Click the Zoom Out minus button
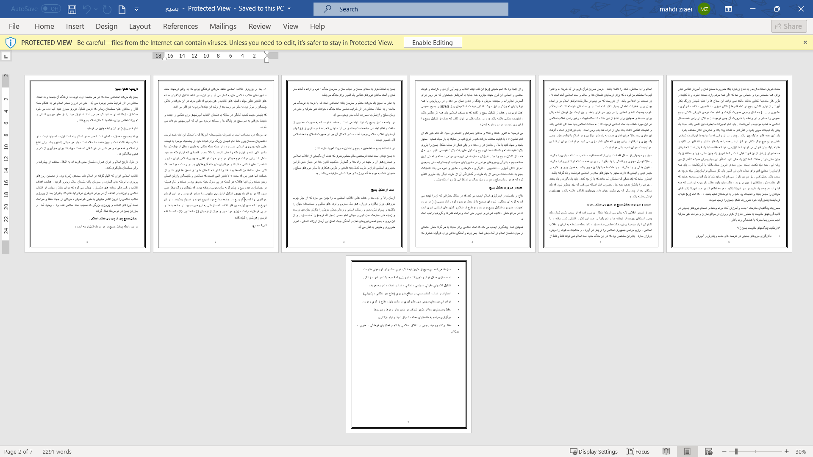The height and width of the screenshot is (457, 813). point(724,451)
